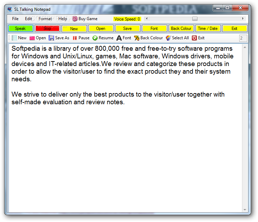Click the text area scroll up arrow
The height and width of the screenshot is (222, 258).
tap(245, 47)
